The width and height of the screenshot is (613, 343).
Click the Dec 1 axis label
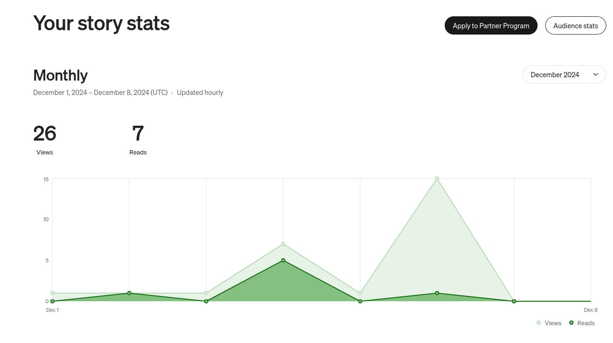52,310
